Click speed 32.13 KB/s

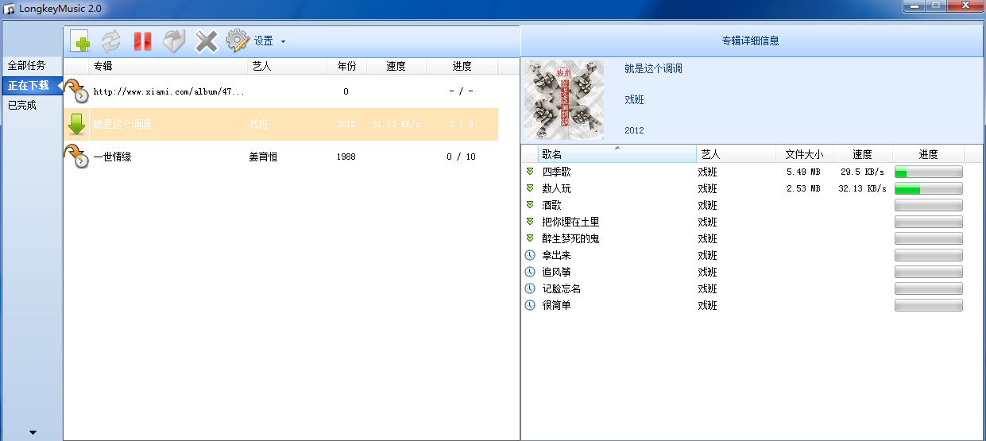pos(862,188)
